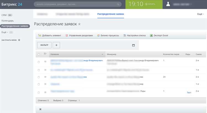Click the value 24 in Количество лидов
Screen dimensions: 207x113
coord(164,77)
